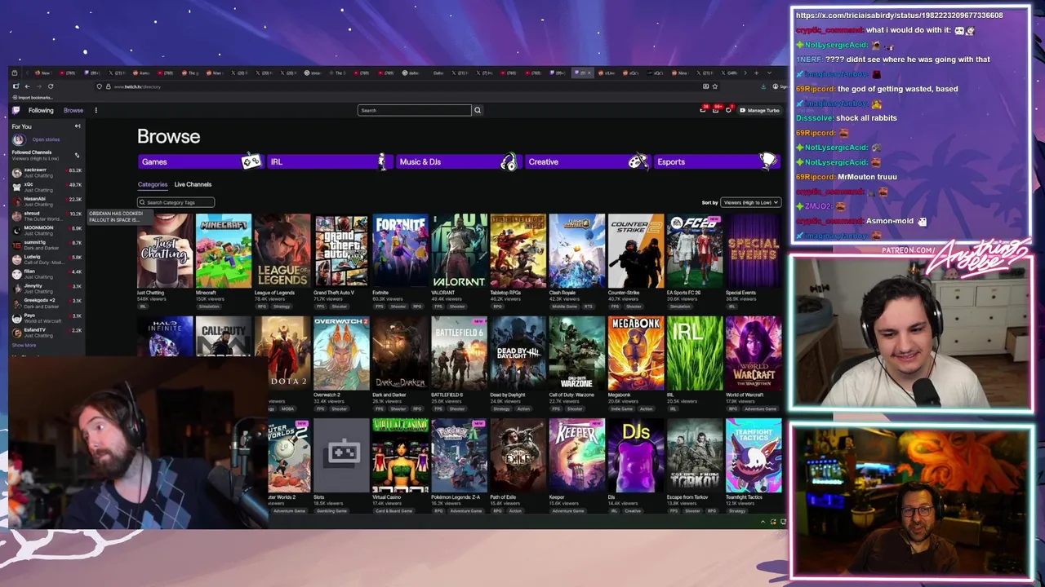1045x587 pixels.
Task: Close the active Twitch browser tab
Action: 589,73
